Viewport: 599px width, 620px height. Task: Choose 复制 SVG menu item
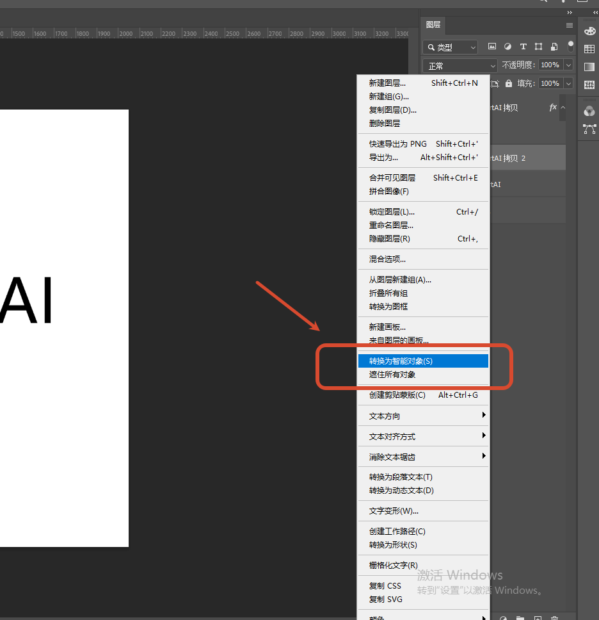[423, 600]
